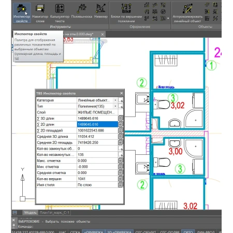Expand the Категория dropdown

coord(115,100)
